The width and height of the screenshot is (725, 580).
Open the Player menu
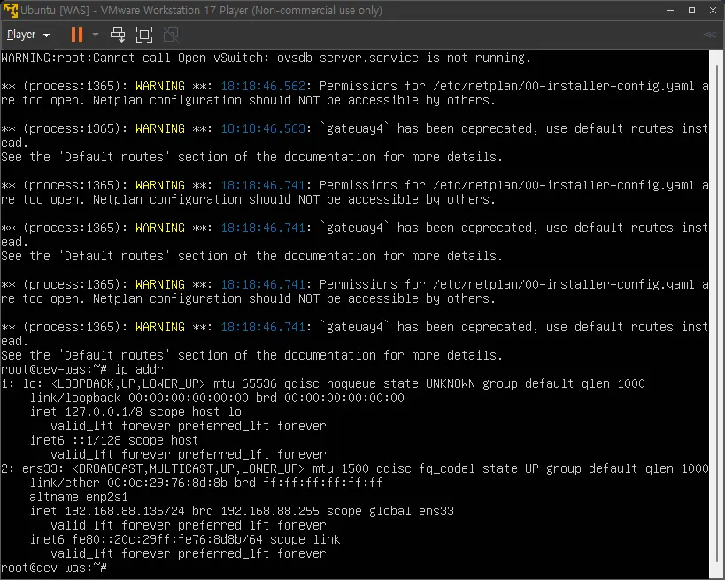pos(28,35)
